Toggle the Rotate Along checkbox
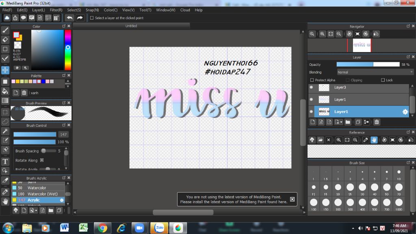The image size is (416, 234). (x=42, y=160)
